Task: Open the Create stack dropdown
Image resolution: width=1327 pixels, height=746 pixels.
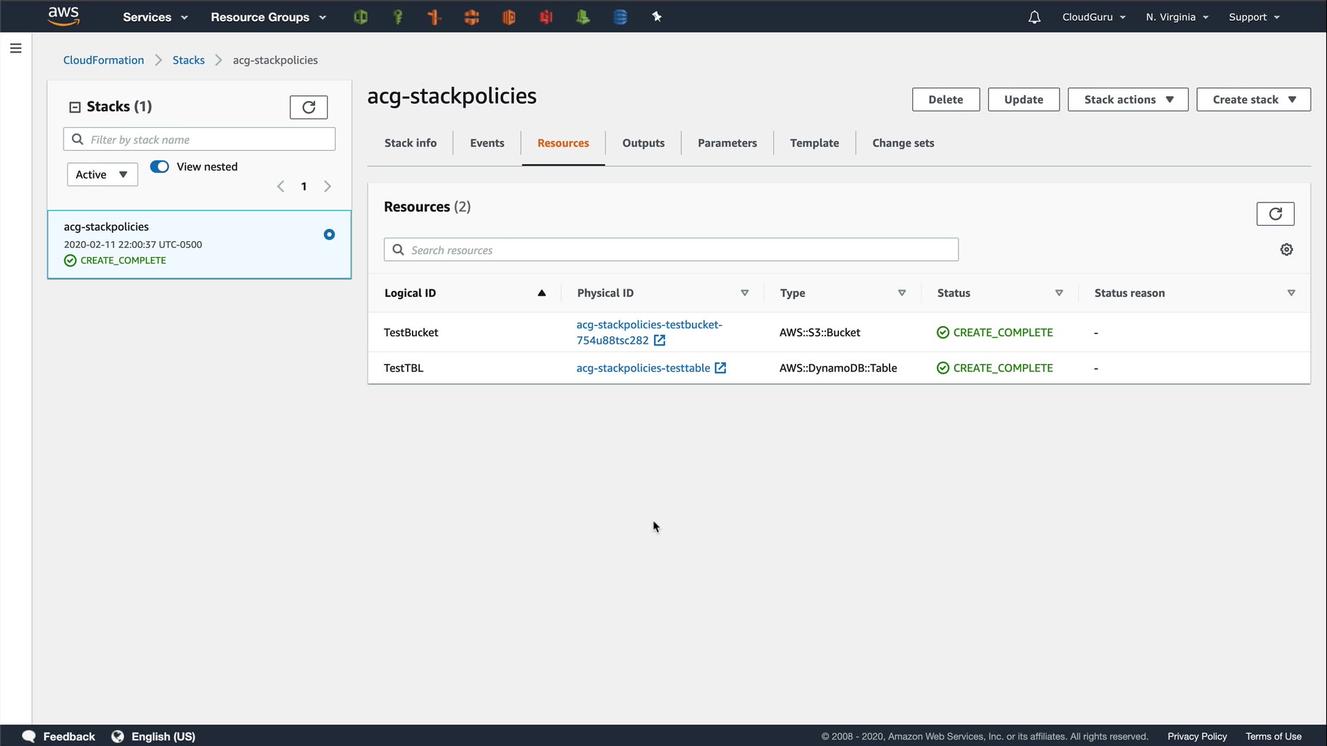Action: pos(1253,99)
